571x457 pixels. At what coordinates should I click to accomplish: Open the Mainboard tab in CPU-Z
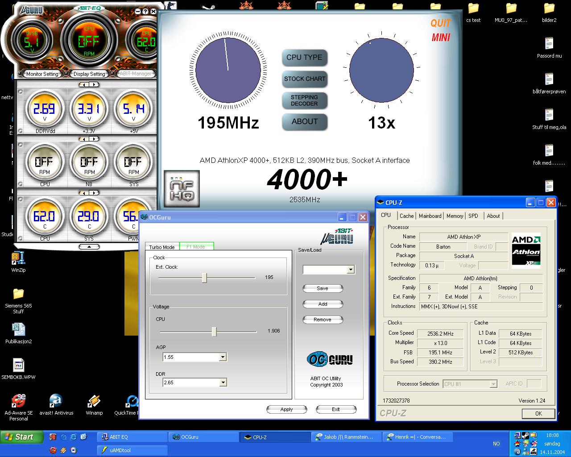click(x=430, y=216)
